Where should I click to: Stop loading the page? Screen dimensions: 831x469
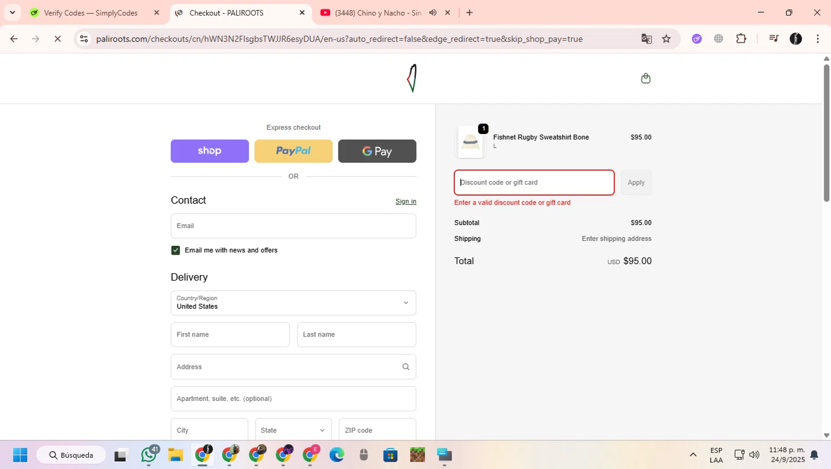pyautogui.click(x=58, y=39)
